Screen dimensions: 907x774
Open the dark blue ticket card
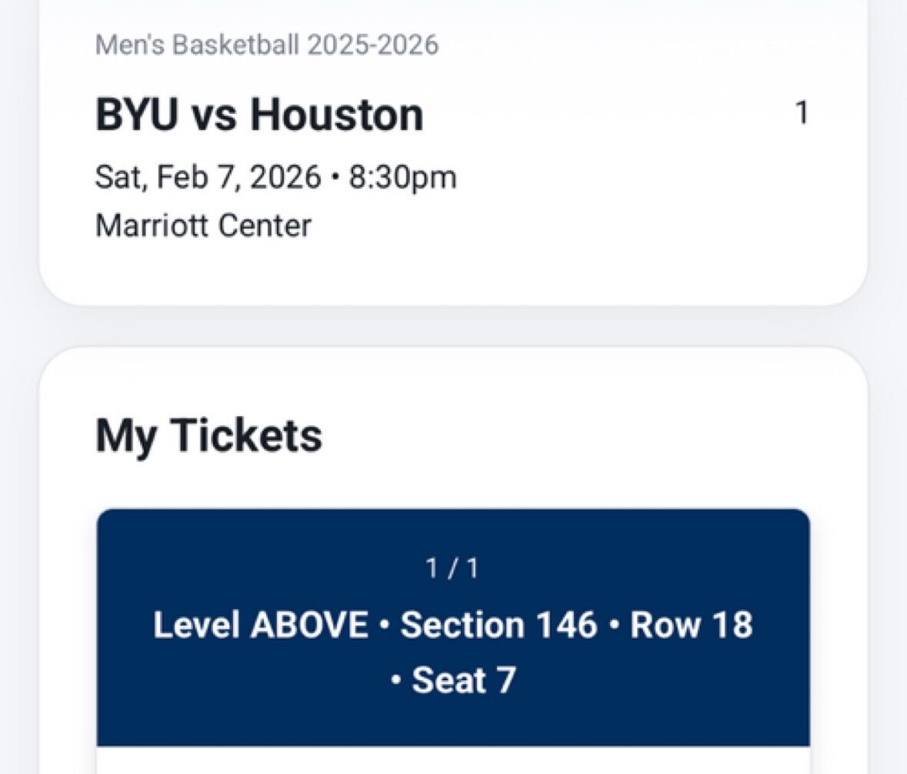[x=454, y=623]
